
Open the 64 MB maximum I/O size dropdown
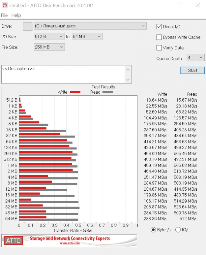point(87,37)
